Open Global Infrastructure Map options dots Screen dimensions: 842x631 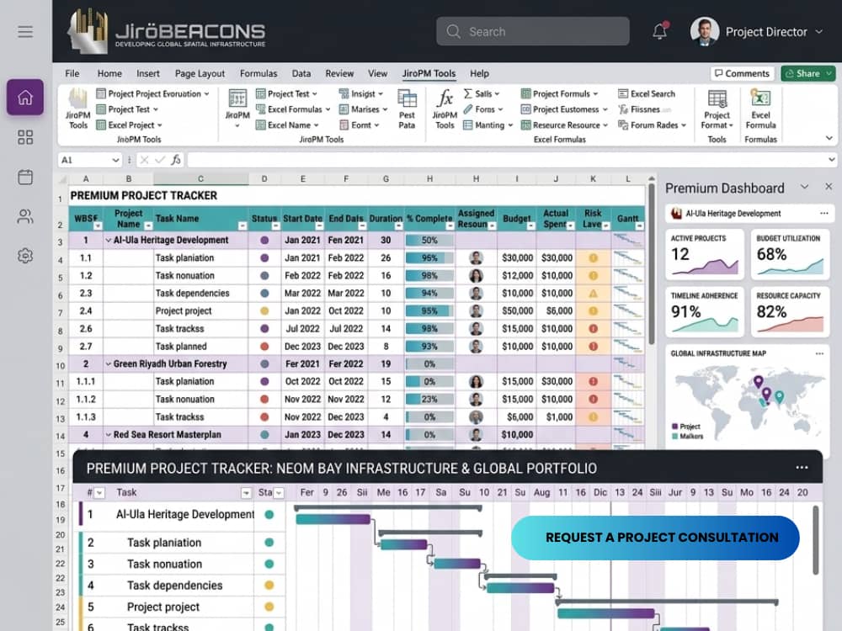tap(819, 353)
